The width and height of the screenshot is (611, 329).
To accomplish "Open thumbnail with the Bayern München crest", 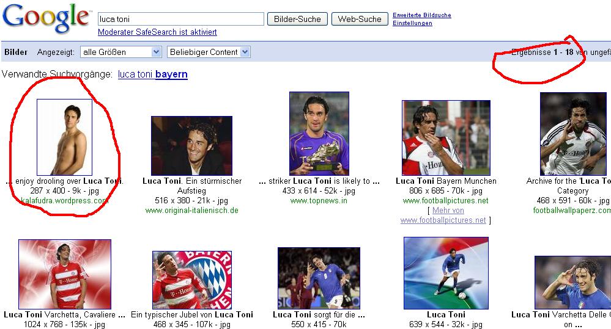I will [191, 279].
